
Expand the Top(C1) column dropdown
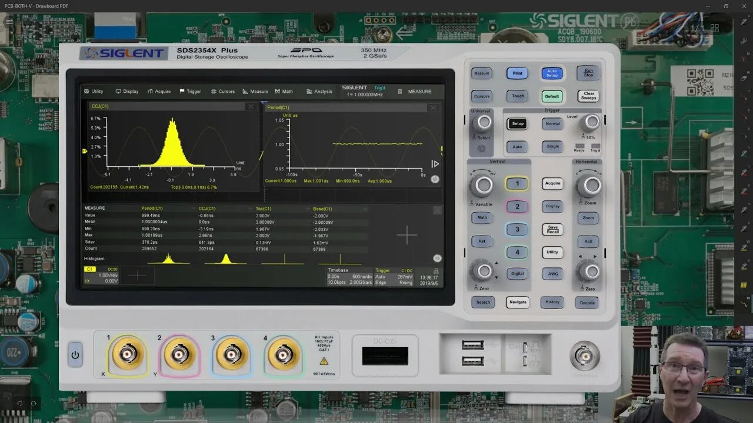click(309, 209)
